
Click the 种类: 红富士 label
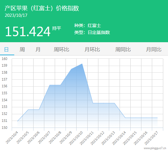(x=88, y=26)
